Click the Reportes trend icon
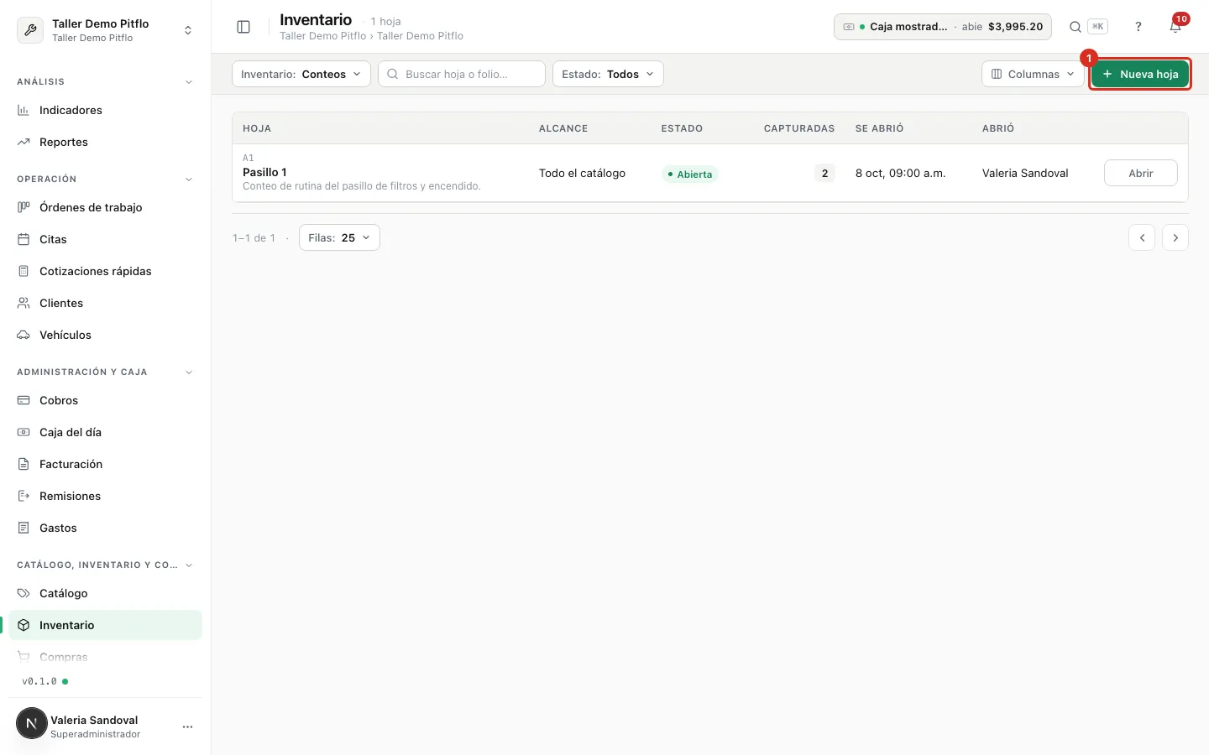1209x755 pixels. tap(24, 142)
